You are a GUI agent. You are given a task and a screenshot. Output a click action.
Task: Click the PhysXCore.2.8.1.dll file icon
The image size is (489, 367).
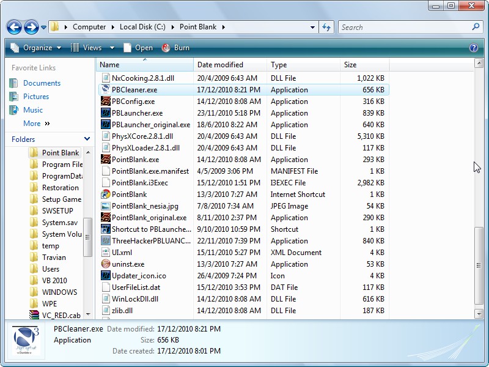click(x=106, y=136)
